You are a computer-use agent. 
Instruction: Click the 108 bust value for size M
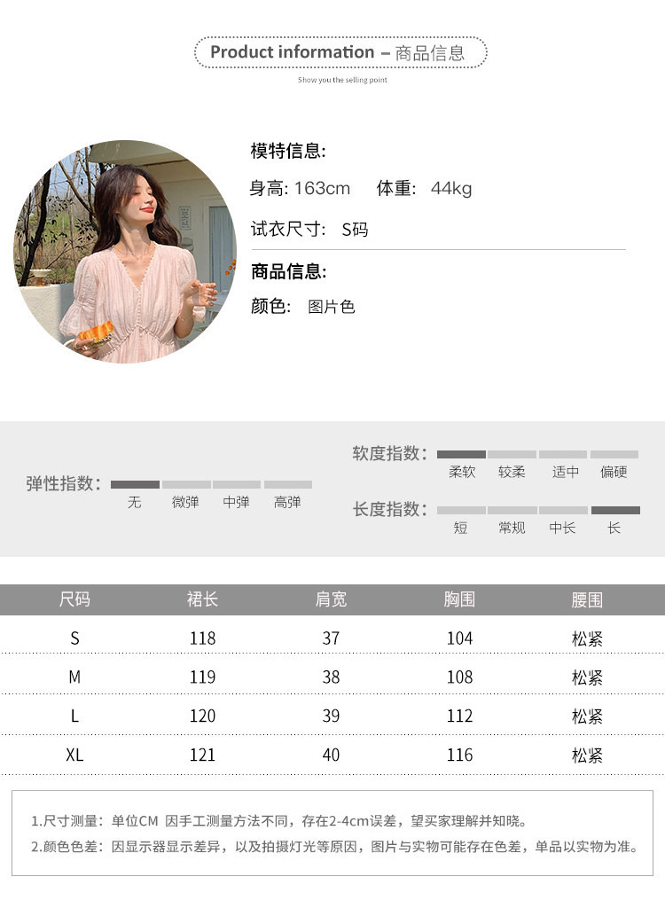pyautogui.click(x=459, y=677)
